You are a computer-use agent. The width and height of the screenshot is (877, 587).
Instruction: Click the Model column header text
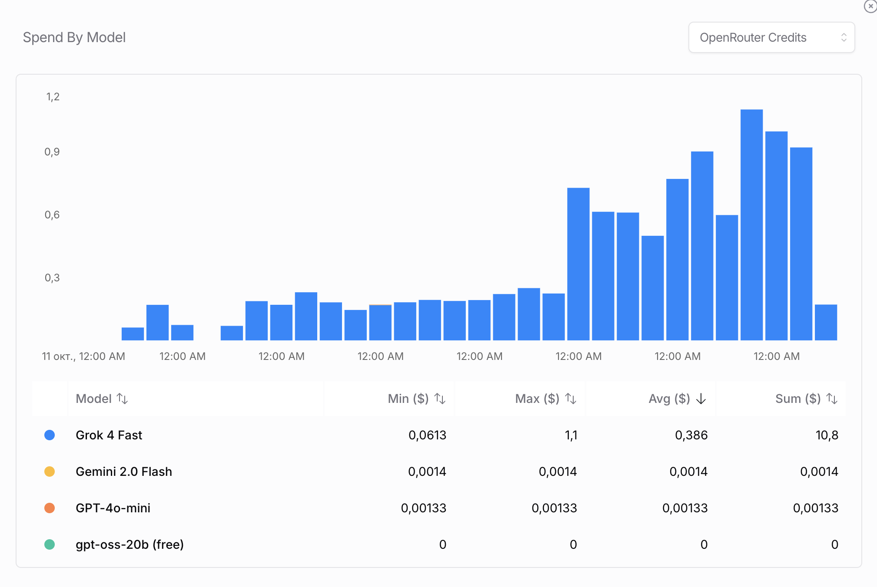tap(93, 399)
